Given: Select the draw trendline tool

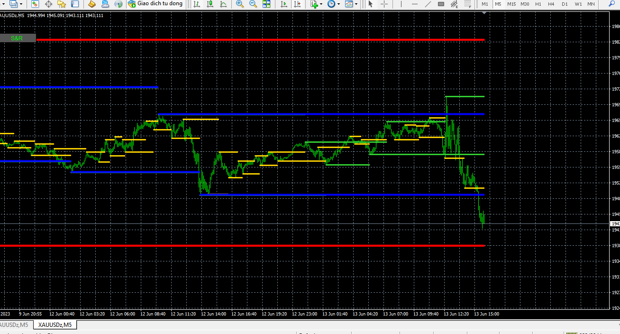Looking at the screenshot, I should pos(428,4).
